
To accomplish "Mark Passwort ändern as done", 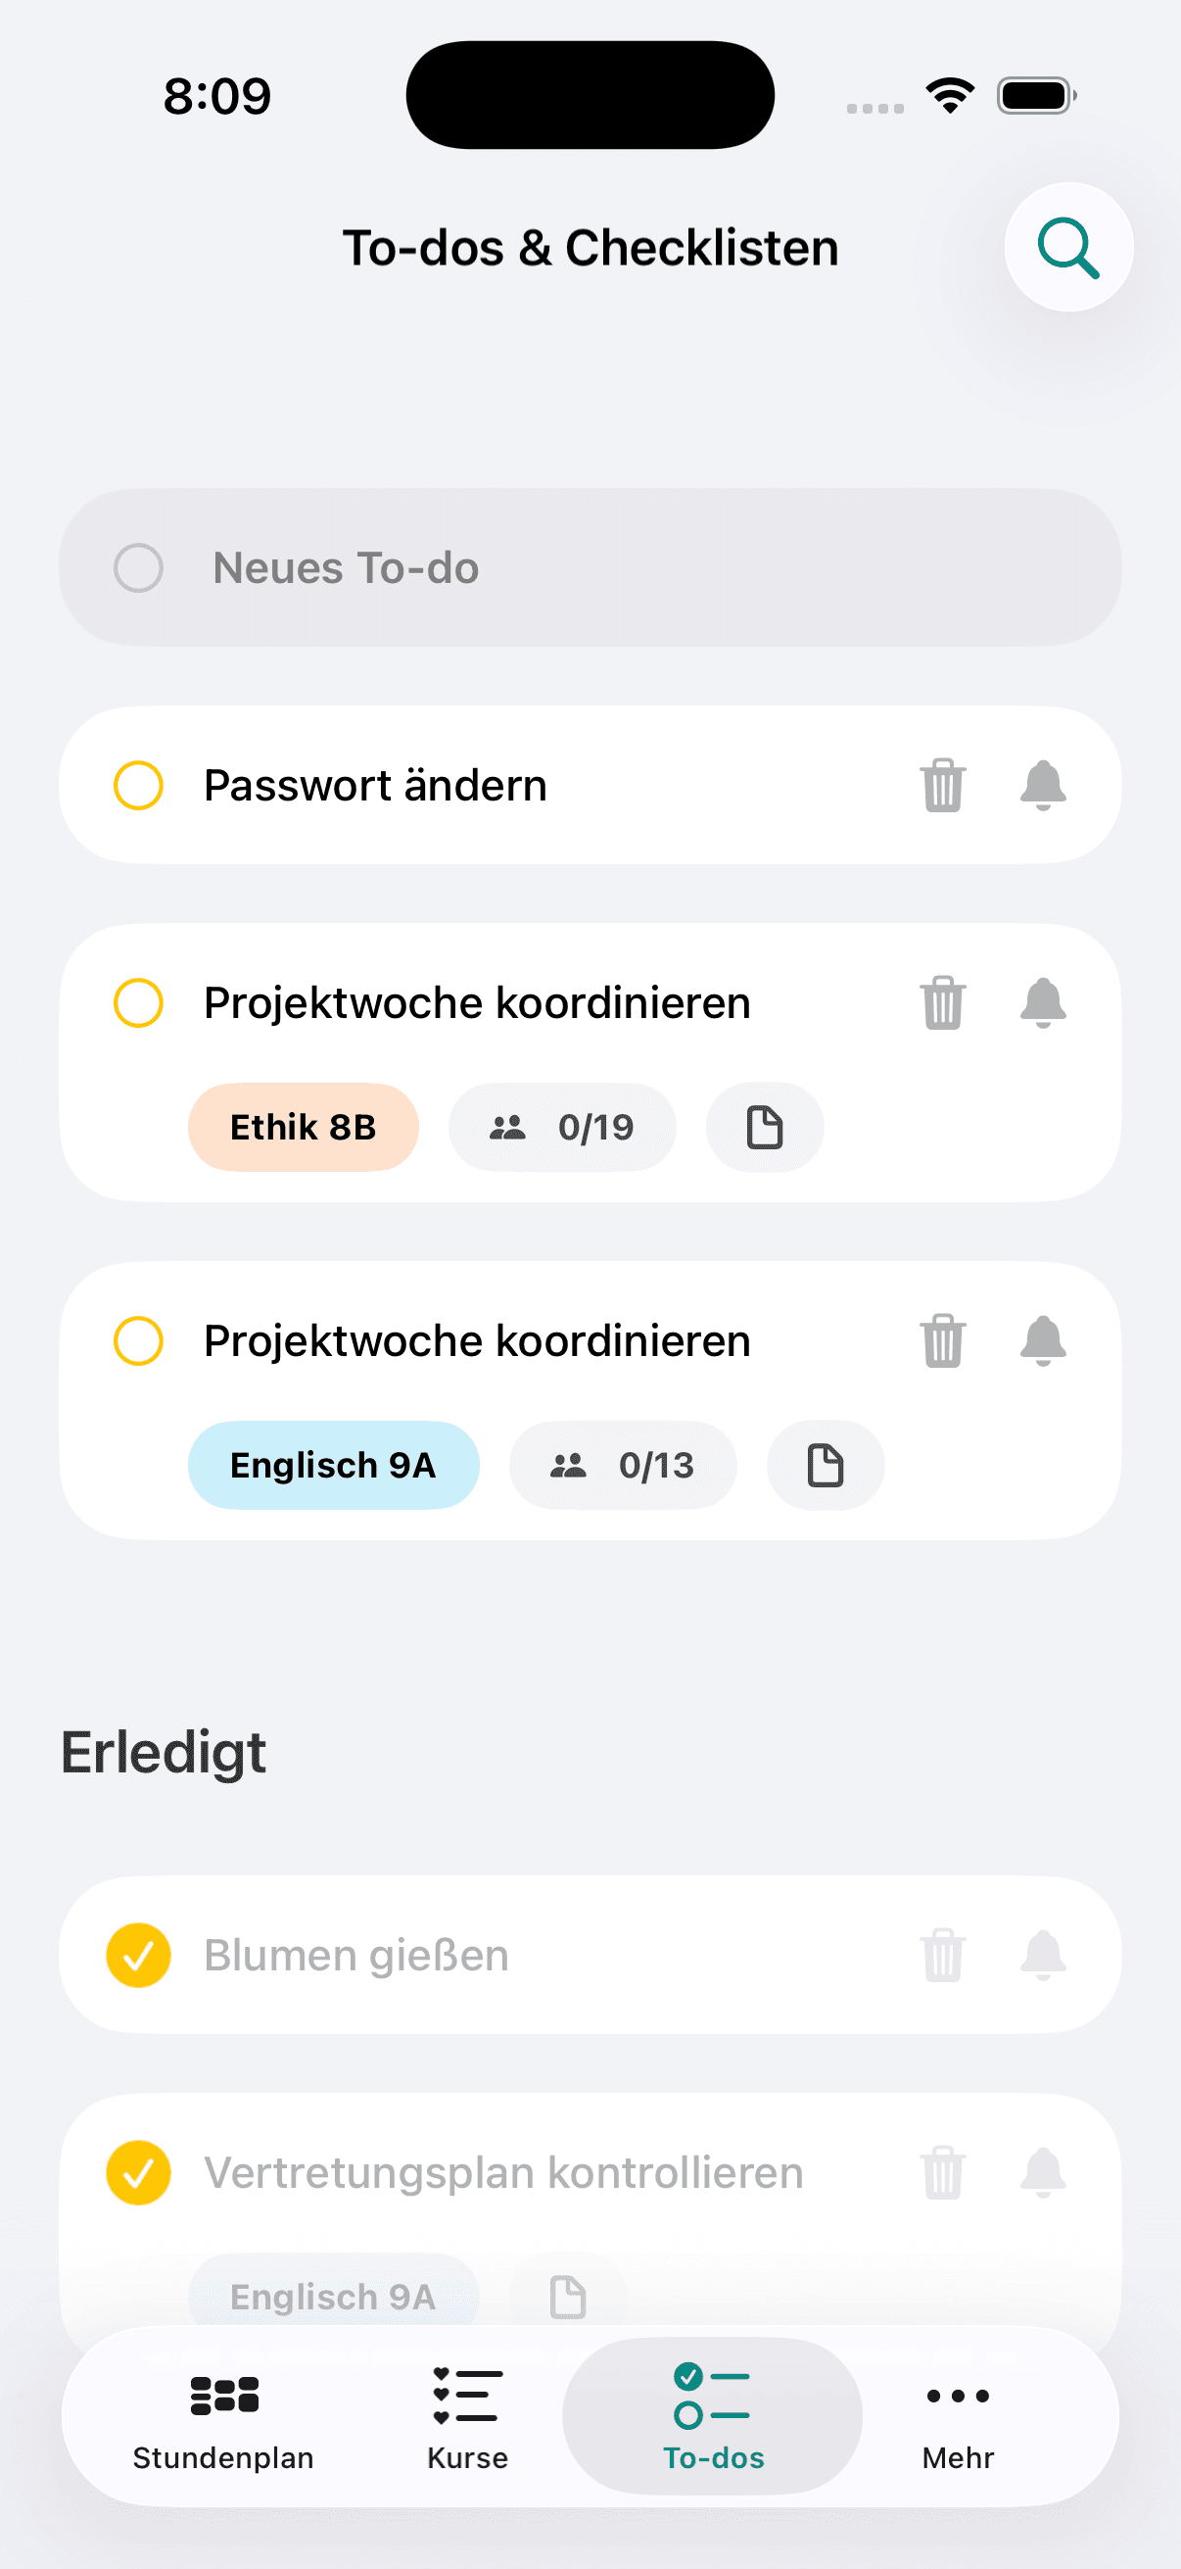I will 138,786.
